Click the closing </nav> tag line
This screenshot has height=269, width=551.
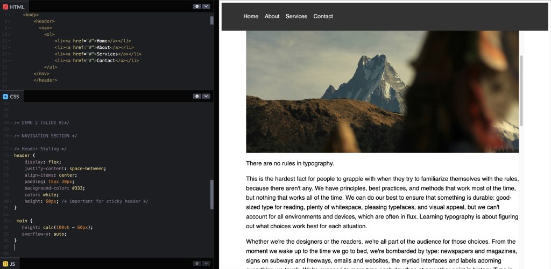click(x=41, y=74)
